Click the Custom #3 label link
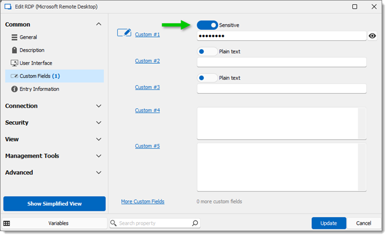Viewport: 388px width, 237px height. tap(147, 87)
